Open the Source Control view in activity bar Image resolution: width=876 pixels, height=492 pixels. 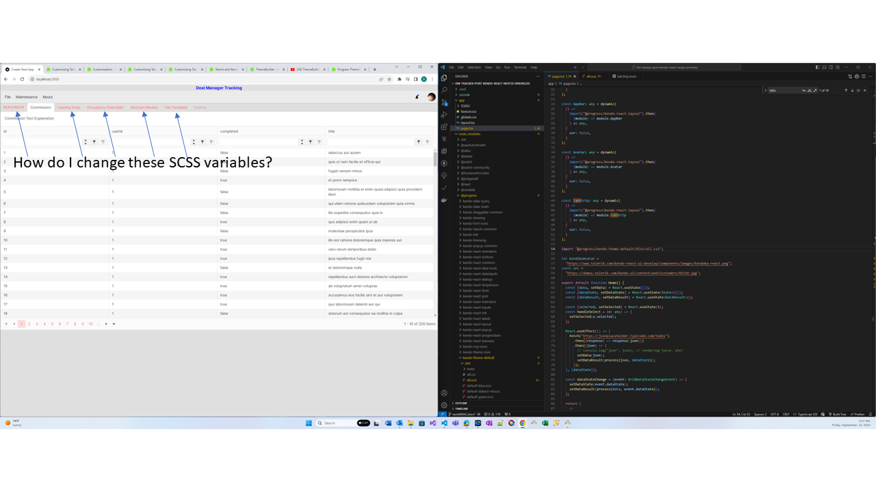444,102
